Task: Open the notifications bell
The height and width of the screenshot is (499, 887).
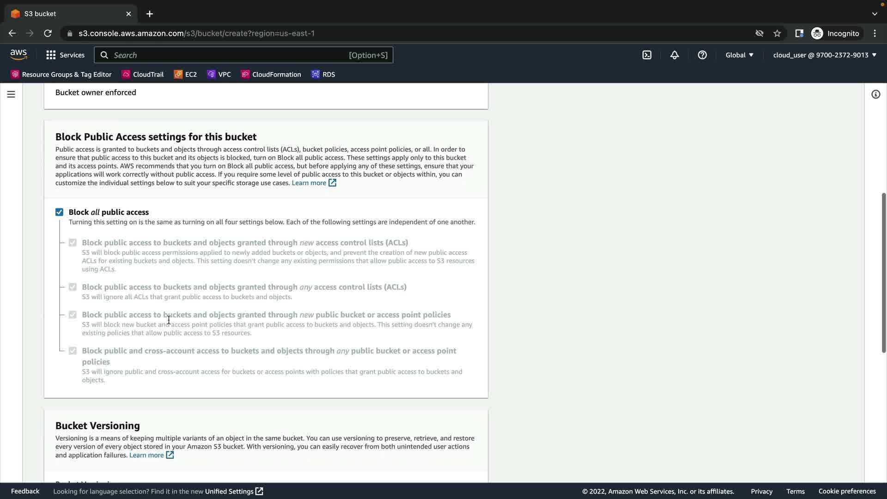Action: [x=674, y=55]
